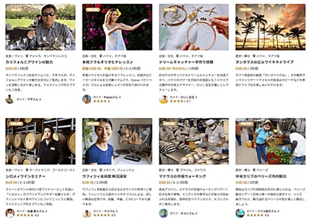Click the location pin beside イタリア、フィレンツェ
This screenshot has height=223, width=314.
[101, 170]
